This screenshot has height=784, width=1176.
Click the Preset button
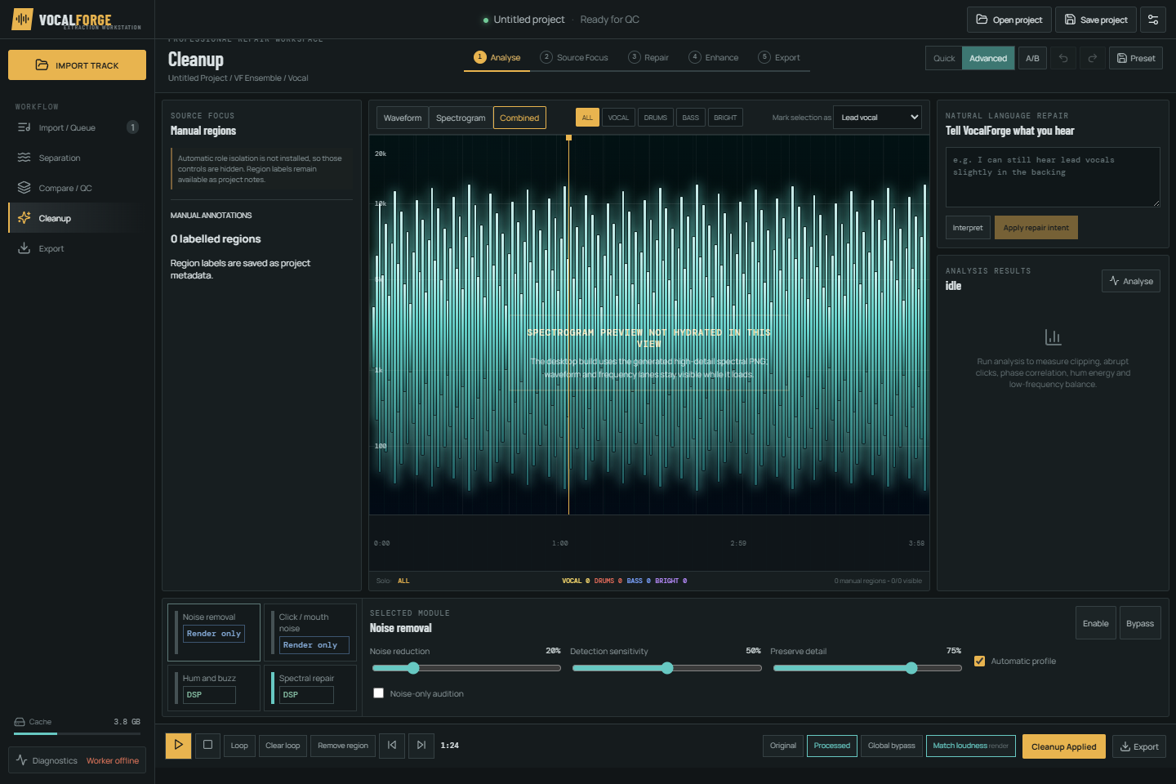[x=1136, y=58]
